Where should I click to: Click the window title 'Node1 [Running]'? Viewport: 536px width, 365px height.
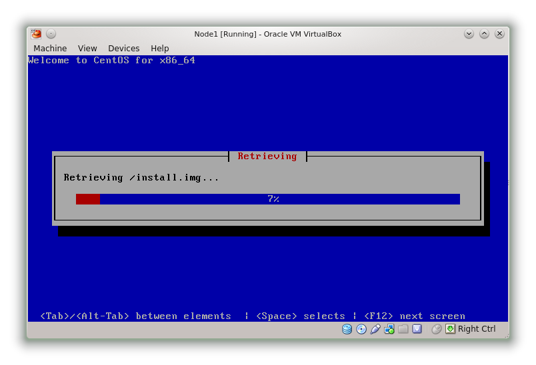point(267,34)
